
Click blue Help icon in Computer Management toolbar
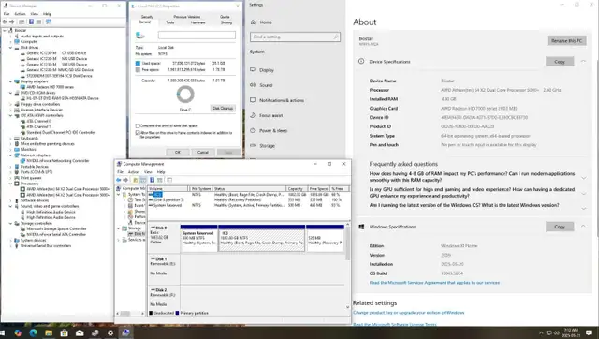click(152, 180)
